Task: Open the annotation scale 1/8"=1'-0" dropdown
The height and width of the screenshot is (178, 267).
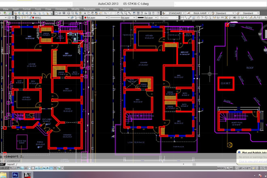Action: [x=244, y=168]
